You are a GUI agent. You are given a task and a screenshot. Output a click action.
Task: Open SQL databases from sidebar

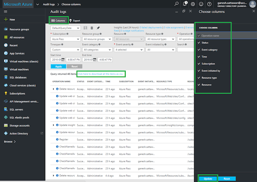pyautogui.click(x=17, y=77)
